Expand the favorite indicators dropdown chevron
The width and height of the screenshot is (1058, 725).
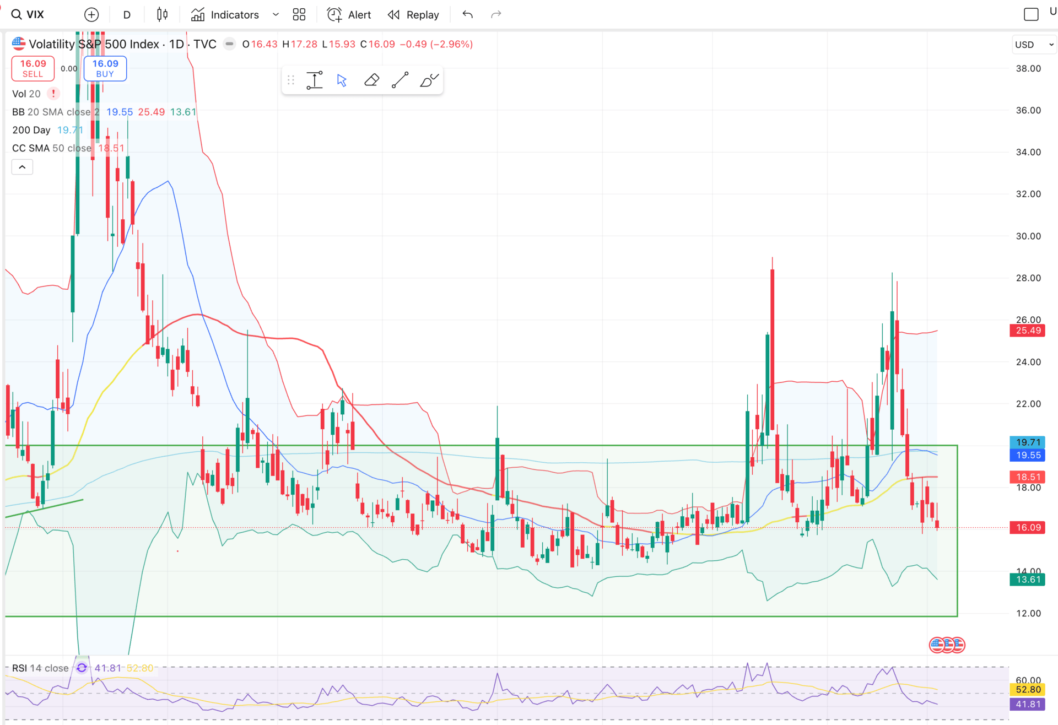pyautogui.click(x=276, y=15)
